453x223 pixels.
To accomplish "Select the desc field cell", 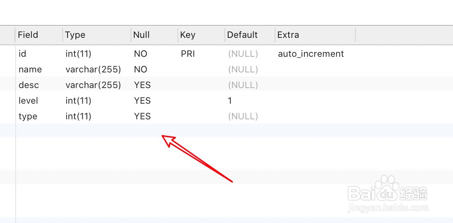I will coord(28,85).
